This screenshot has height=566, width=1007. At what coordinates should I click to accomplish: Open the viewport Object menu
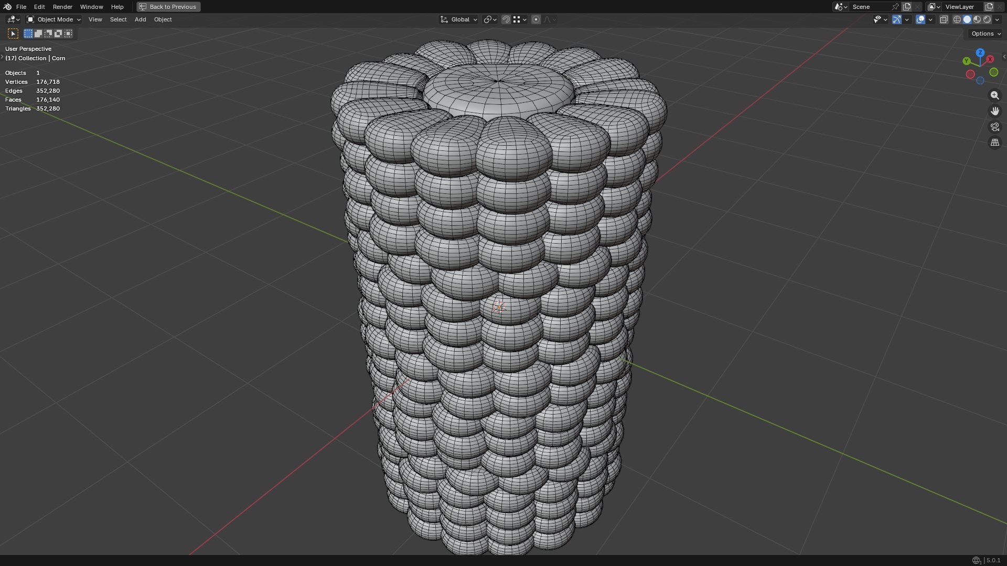(x=163, y=19)
